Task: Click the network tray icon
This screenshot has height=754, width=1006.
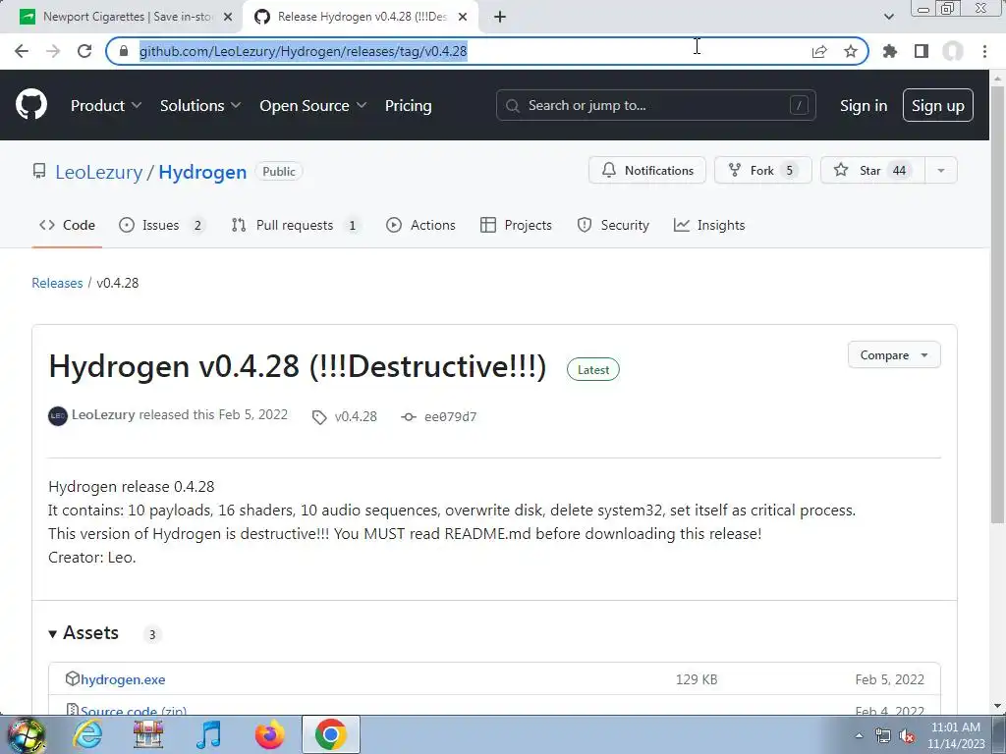Action: [883, 736]
